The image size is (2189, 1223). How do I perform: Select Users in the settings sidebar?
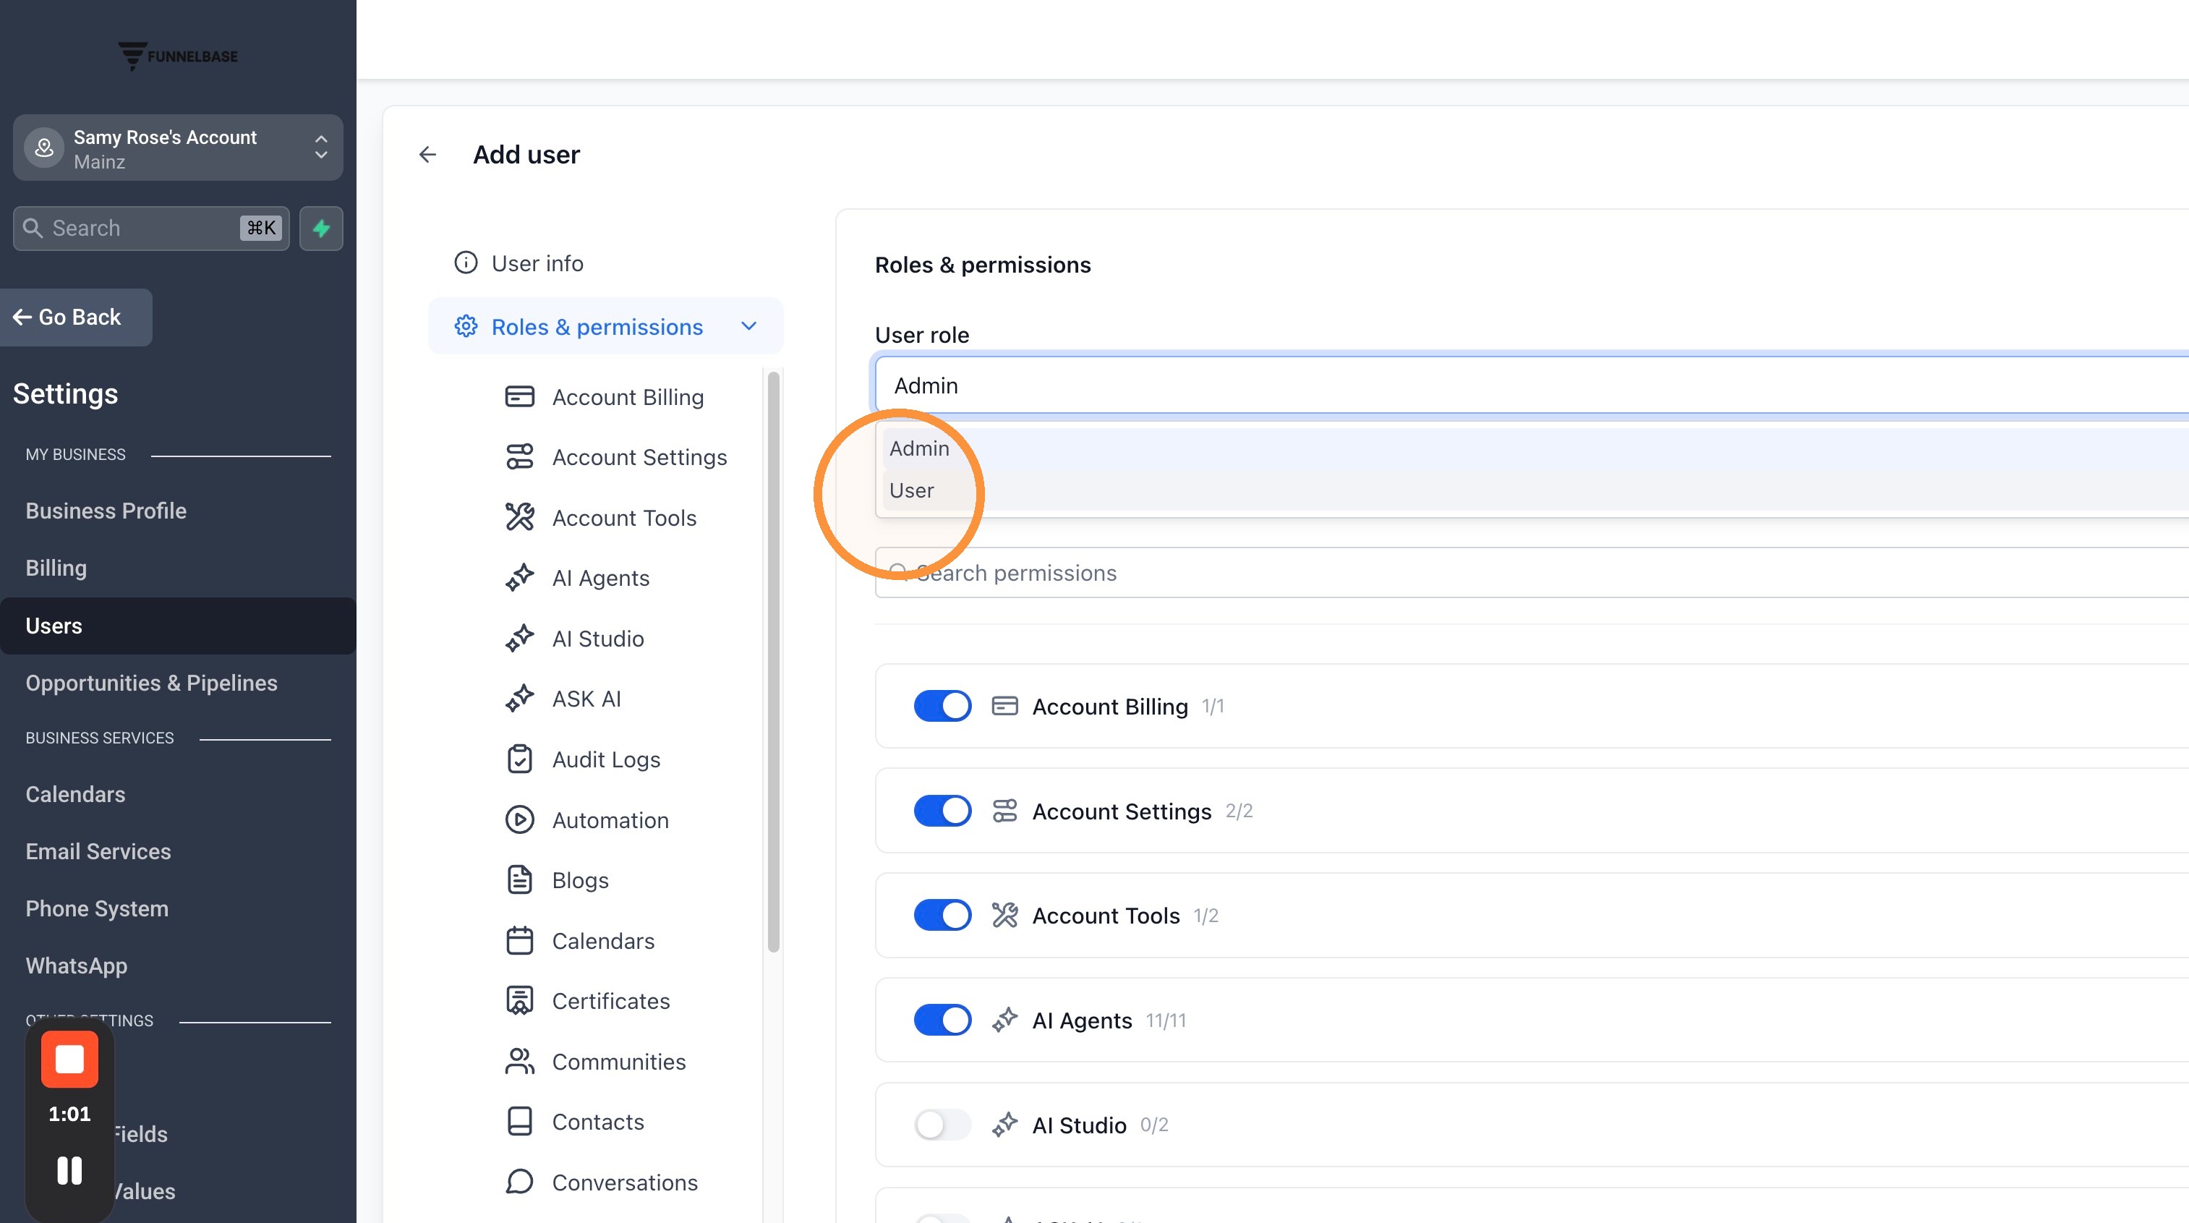click(178, 626)
